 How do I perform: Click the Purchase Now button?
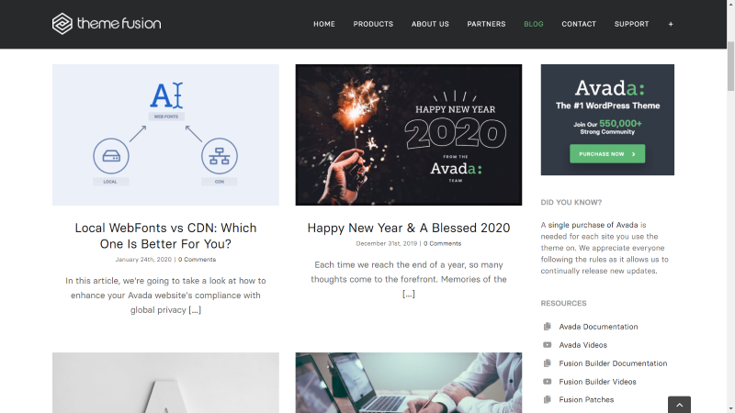[x=607, y=153]
